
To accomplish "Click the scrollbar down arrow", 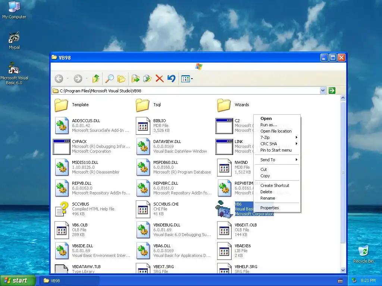I will point(343,270).
